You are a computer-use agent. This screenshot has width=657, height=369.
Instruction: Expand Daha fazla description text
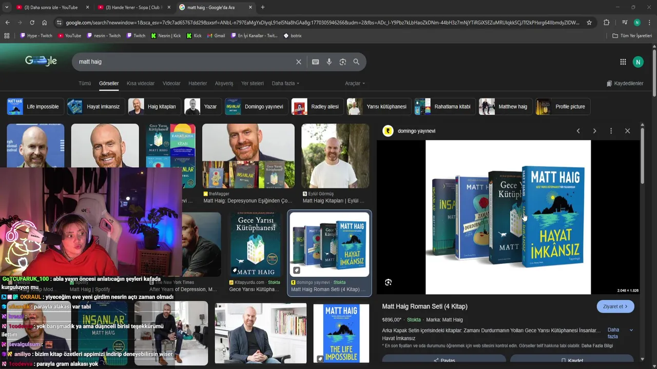point(620,333)
